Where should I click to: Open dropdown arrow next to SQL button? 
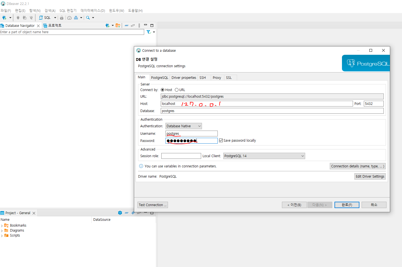coord(55,18)
